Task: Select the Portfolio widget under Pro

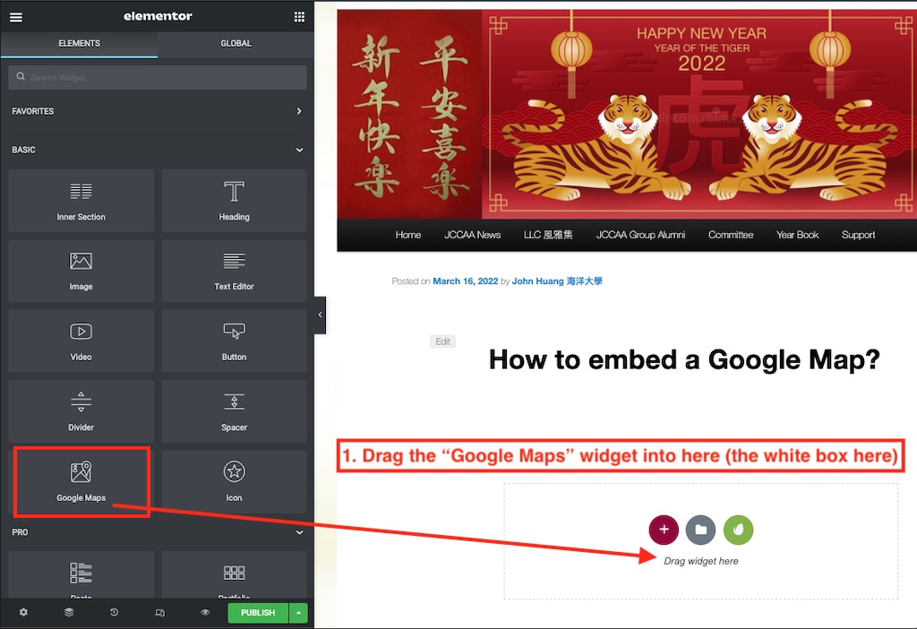Action: tap(234, 574)
